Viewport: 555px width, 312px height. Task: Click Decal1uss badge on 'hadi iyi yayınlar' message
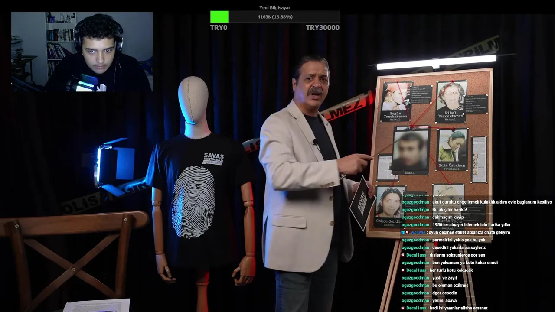point(403,308)
